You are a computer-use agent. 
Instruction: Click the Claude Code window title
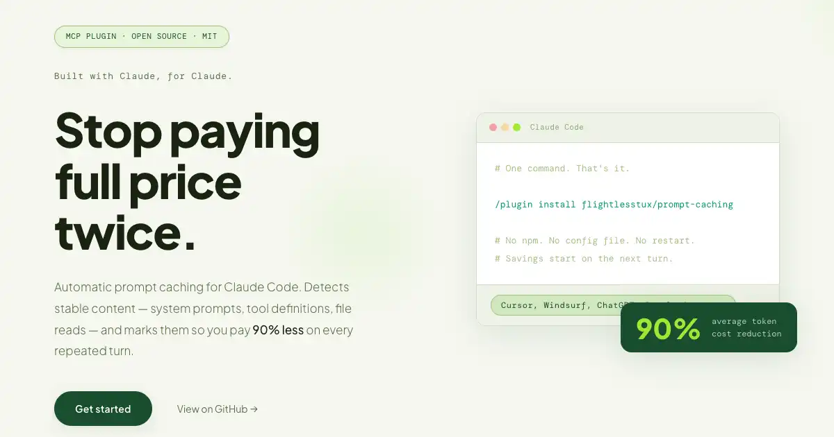coord(557,128)
